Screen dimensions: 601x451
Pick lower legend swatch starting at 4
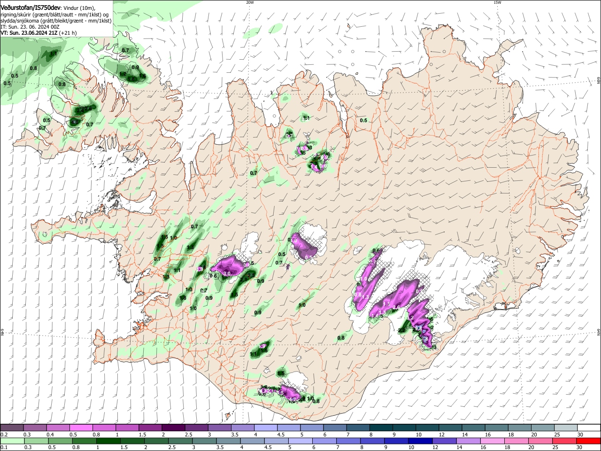click(252, 441)
